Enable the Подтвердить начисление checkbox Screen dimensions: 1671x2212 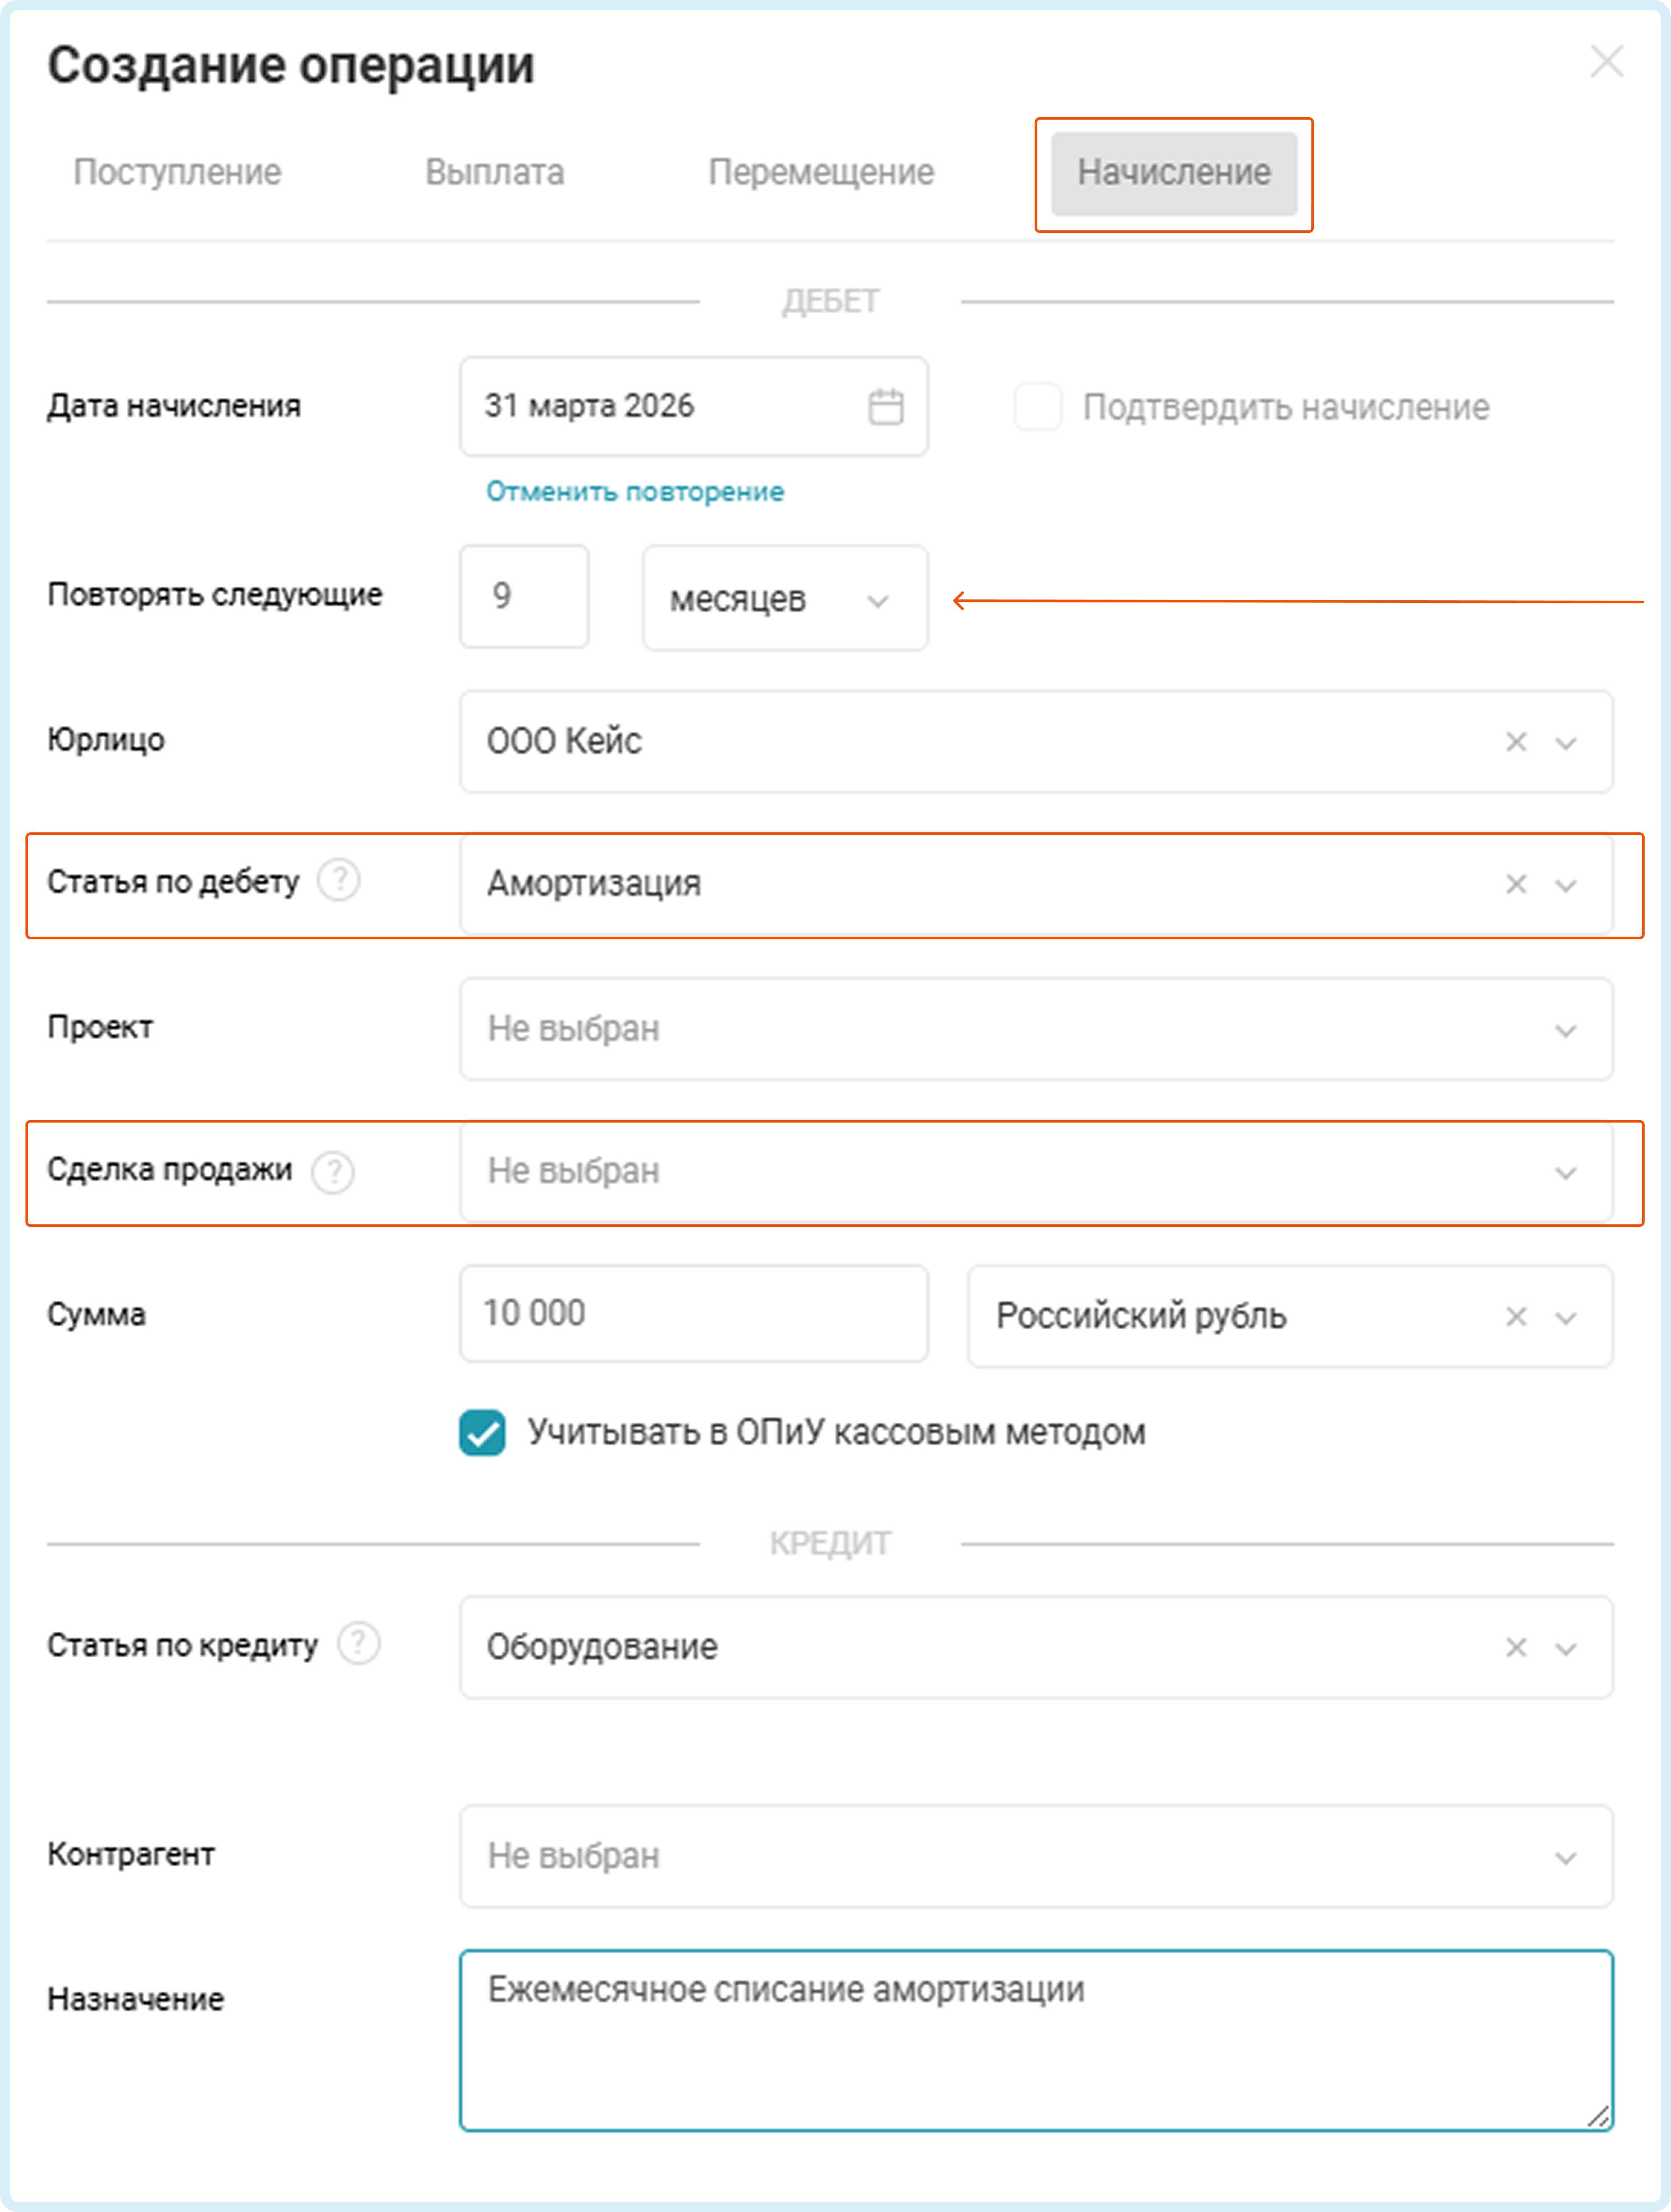1037,407
